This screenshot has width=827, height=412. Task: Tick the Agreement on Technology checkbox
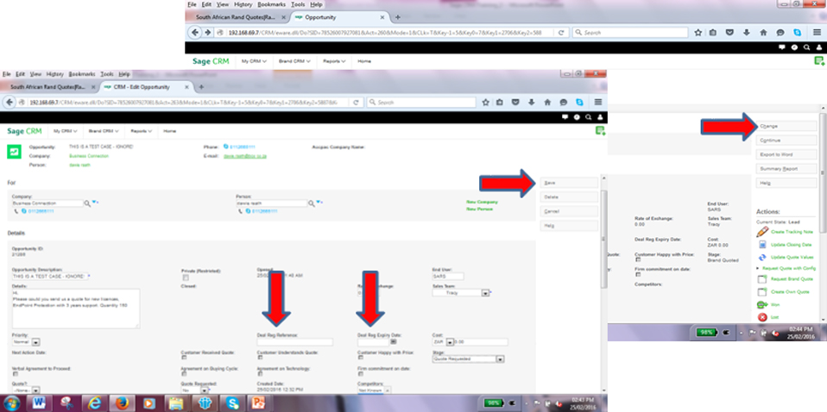[260, 373]
